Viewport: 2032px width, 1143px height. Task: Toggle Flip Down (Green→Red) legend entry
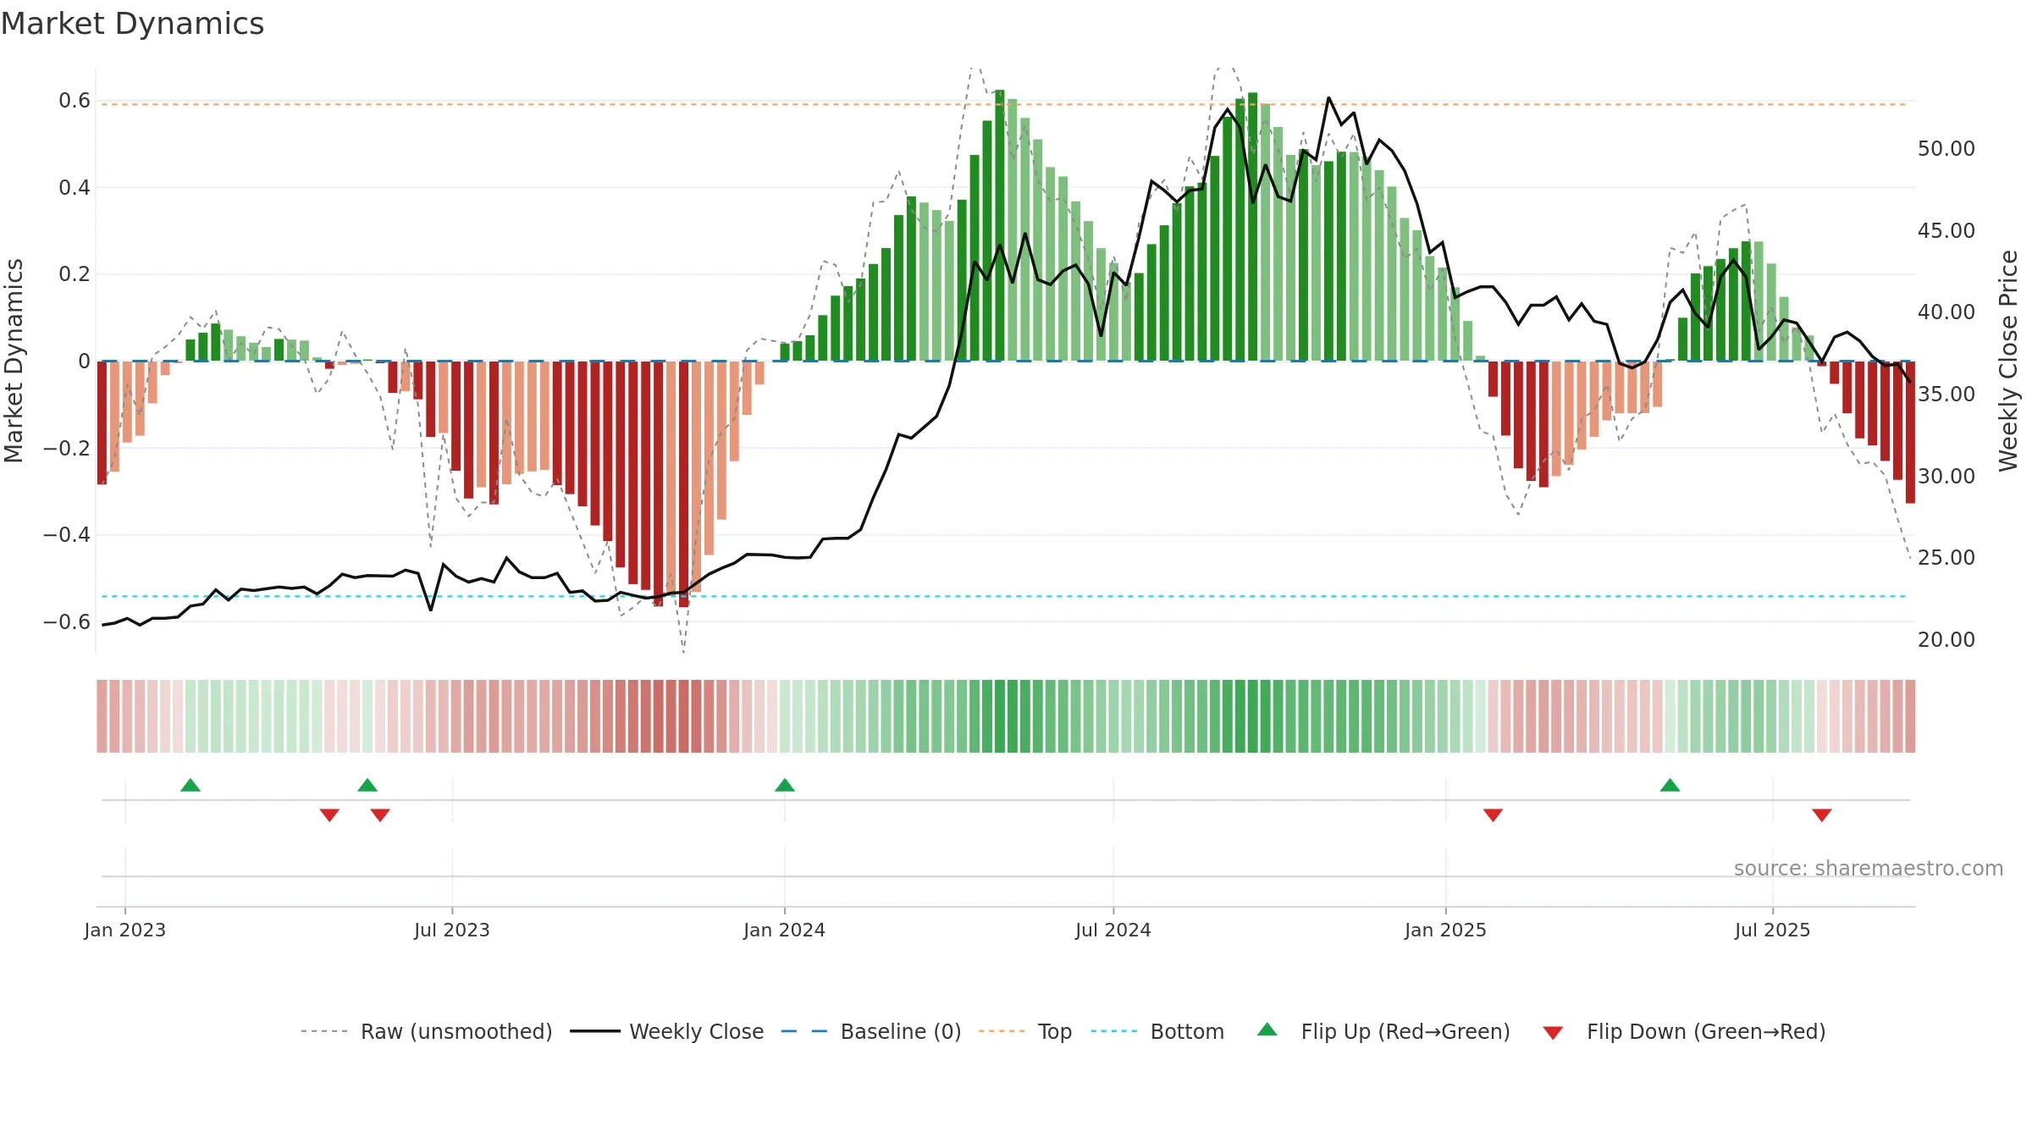pos(1684,1031)
